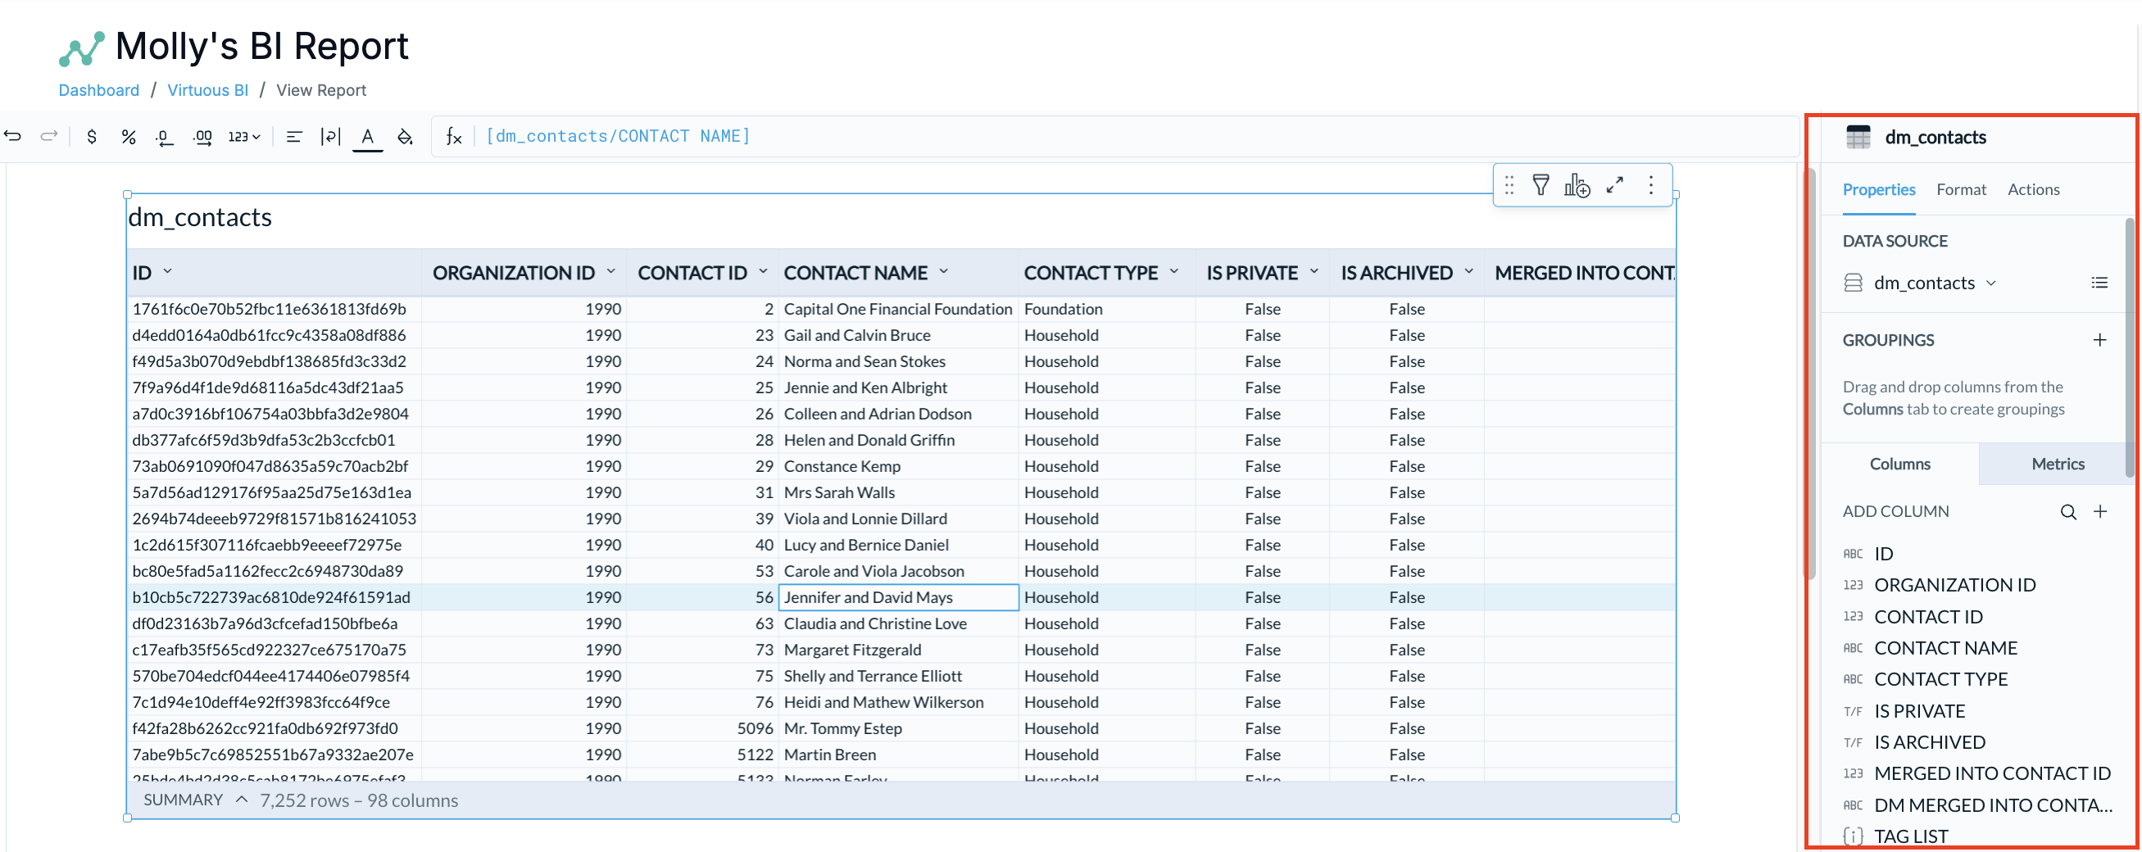
Task: Open the 123 number format dropdown
Action: click(x=243, y=136)
